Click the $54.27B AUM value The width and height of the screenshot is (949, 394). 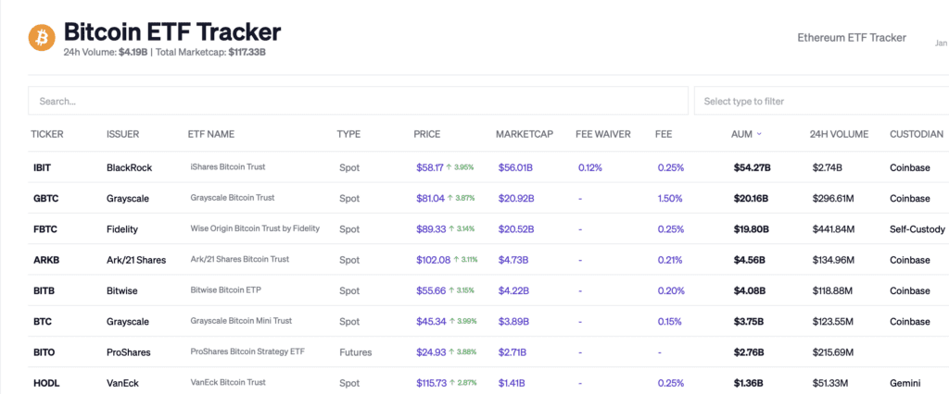pyautogui.click(x=752, y=168)
